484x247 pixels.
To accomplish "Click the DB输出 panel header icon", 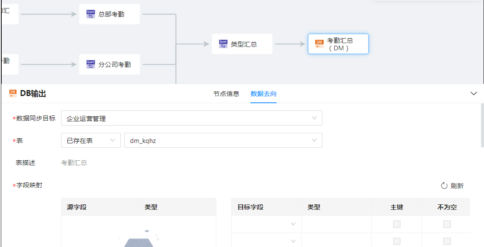I will point(13,93).
